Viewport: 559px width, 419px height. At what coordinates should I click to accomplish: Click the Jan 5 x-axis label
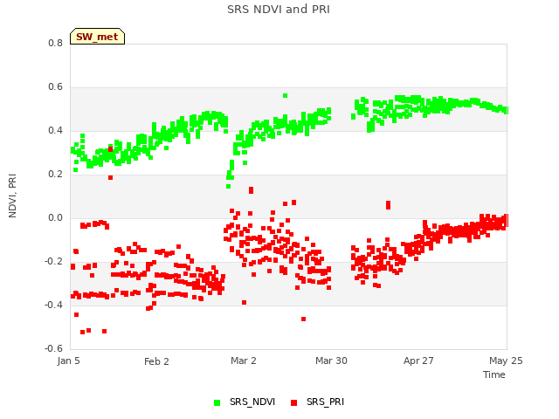(x=68, y=361)
